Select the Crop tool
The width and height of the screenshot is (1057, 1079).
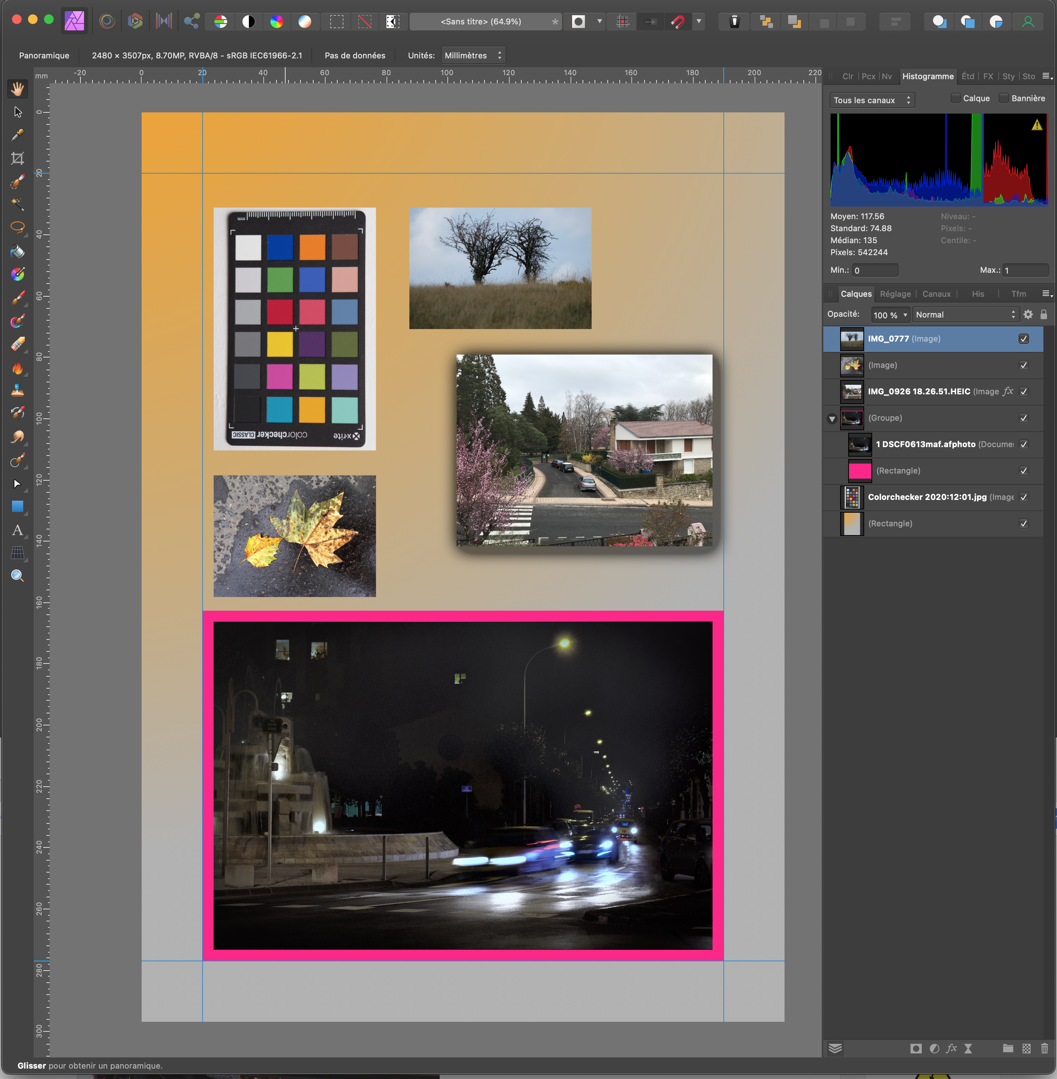pyautogui.click(x=17, y=159)
